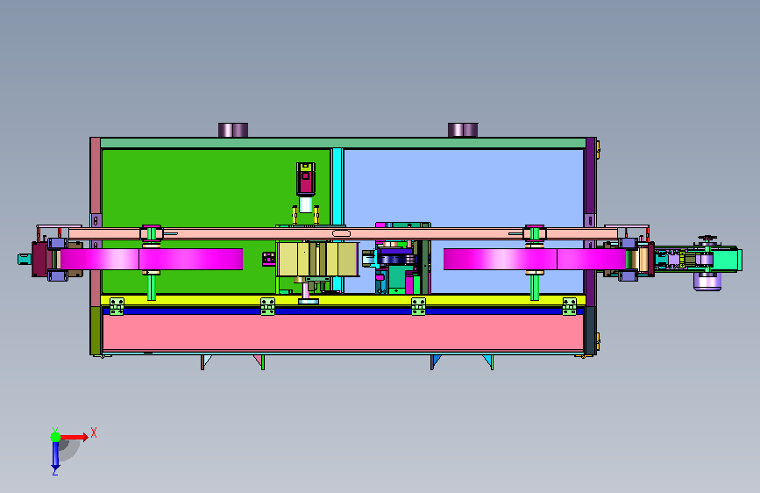Select the top green frame bar
The image size is (760, 493).
coord(343,143)
